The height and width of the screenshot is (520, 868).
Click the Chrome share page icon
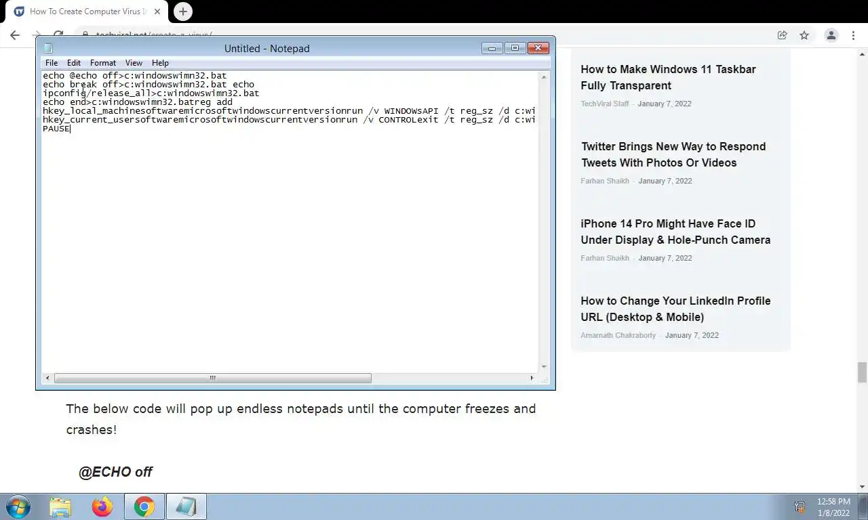[x=782, y=35]
